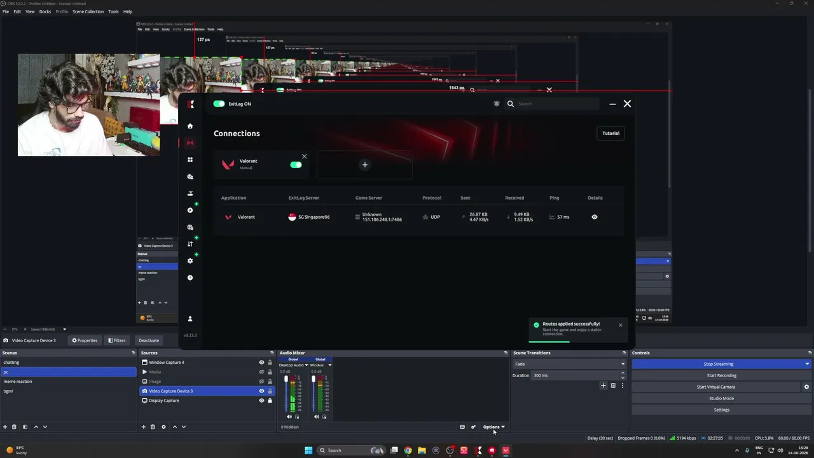Open the OBS File menu

tap(6, 11)
